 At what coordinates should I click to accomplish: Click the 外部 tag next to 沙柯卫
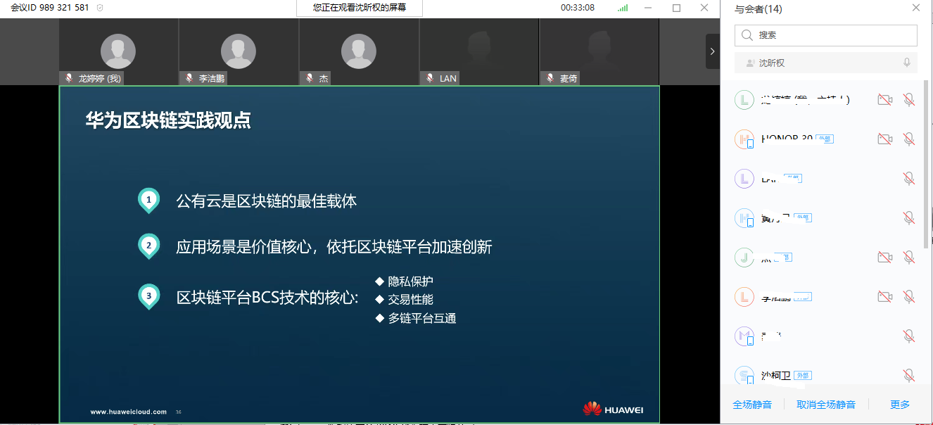pyautogui.click(x=803, y=376)
